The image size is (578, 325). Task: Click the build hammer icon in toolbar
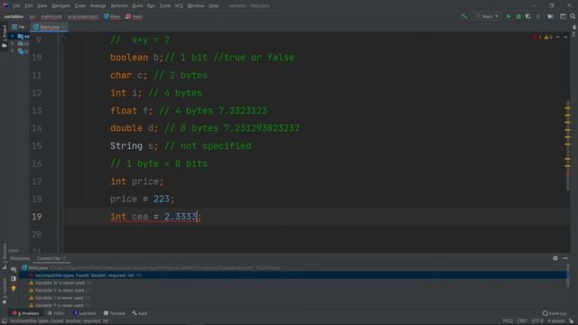tap(464, 16)
